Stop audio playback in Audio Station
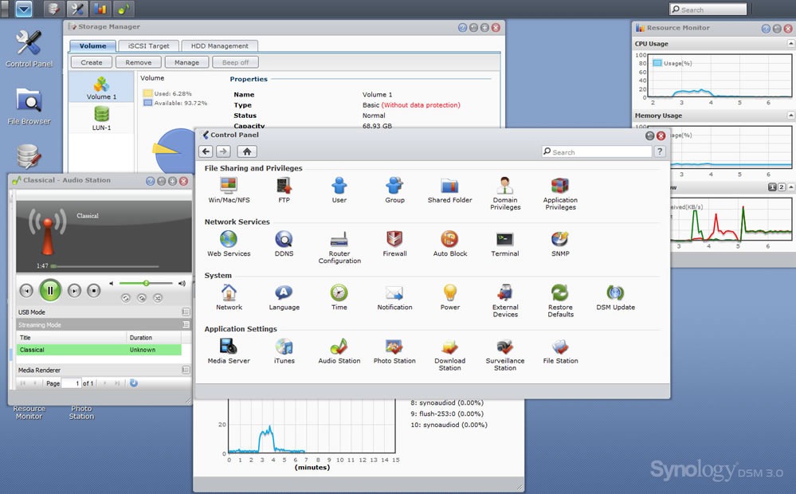The image size is (796, 494). tap(94, 291)
